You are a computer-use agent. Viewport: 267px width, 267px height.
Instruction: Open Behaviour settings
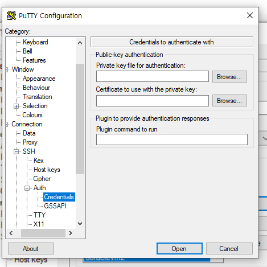click(x=36, y=88)
